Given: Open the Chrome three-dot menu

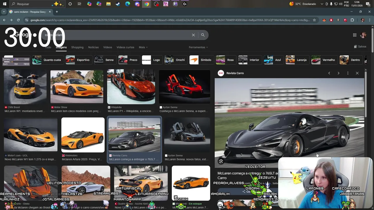Looking at the screenshot, I should pos(369,20).
